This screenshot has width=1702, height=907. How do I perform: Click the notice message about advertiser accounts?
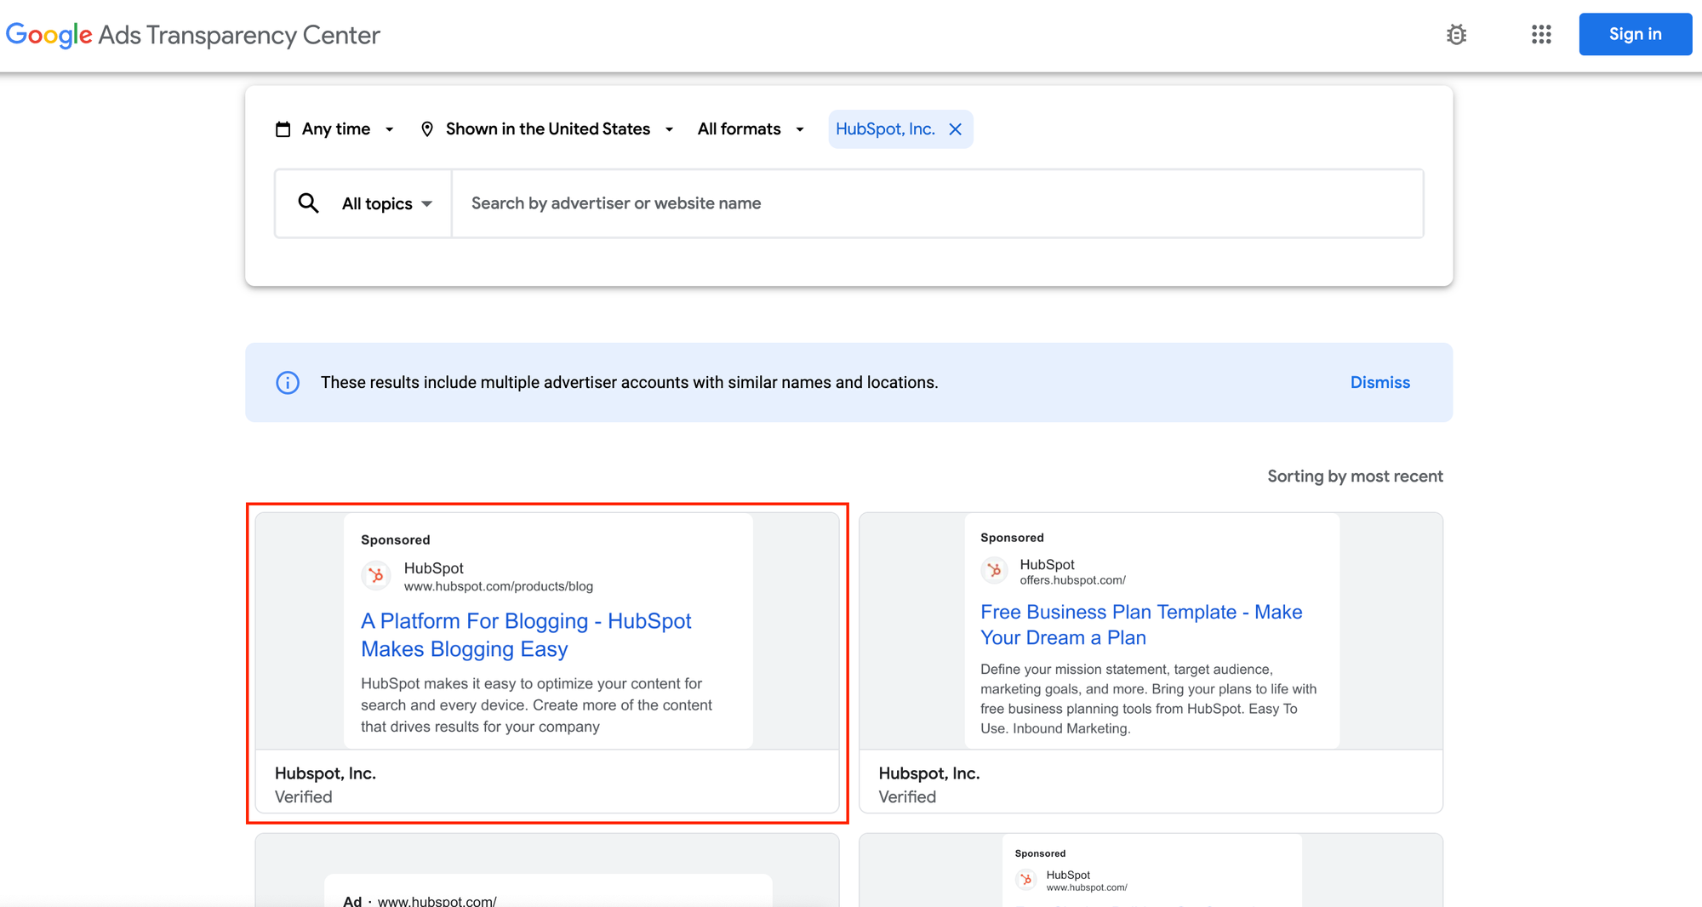(629, 383)
